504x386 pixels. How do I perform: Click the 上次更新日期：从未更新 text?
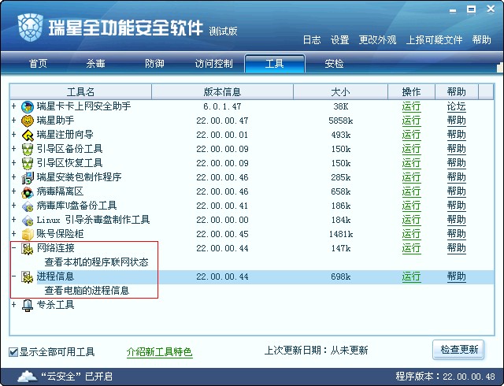coord(316,350)
